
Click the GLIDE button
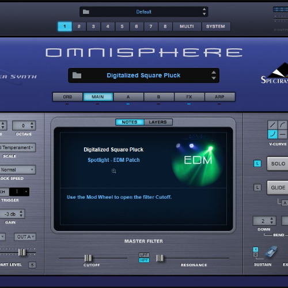pos(278,188)
